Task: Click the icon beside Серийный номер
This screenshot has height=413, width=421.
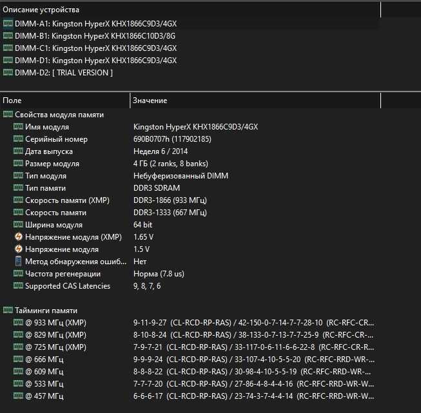Action: pos(18,139)
